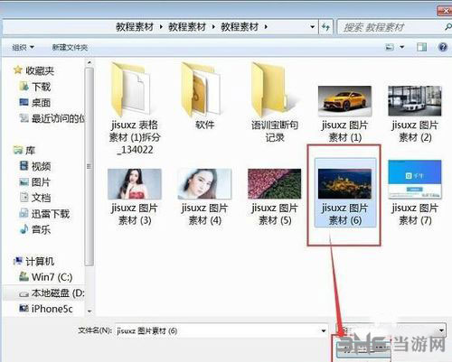Click the view mode icon in toolbar
The image size is (452, 362).
[x=390, y=47]
